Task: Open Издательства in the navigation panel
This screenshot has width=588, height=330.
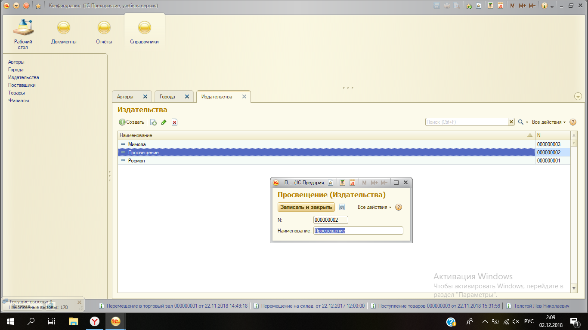Action: tap(24, 77)
